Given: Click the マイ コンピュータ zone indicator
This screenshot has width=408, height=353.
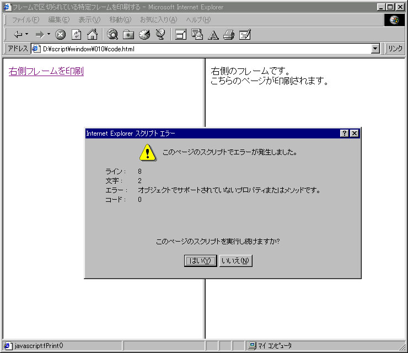Looking at the screenshot, I should pos(275,346).
